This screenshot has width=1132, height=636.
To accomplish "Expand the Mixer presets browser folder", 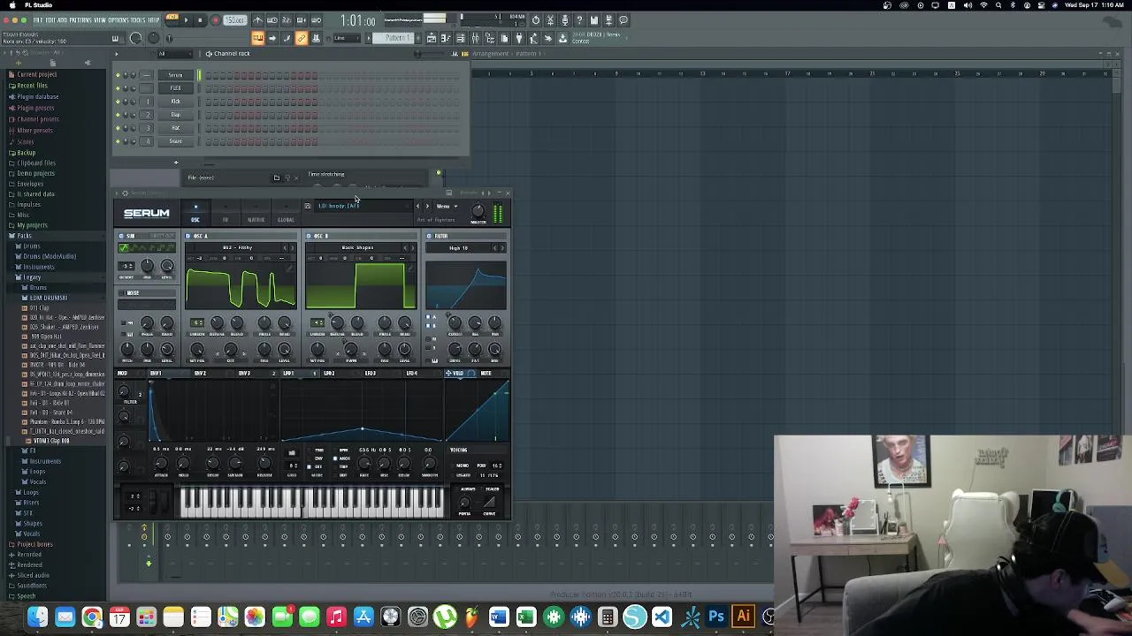I will (35, 131).
